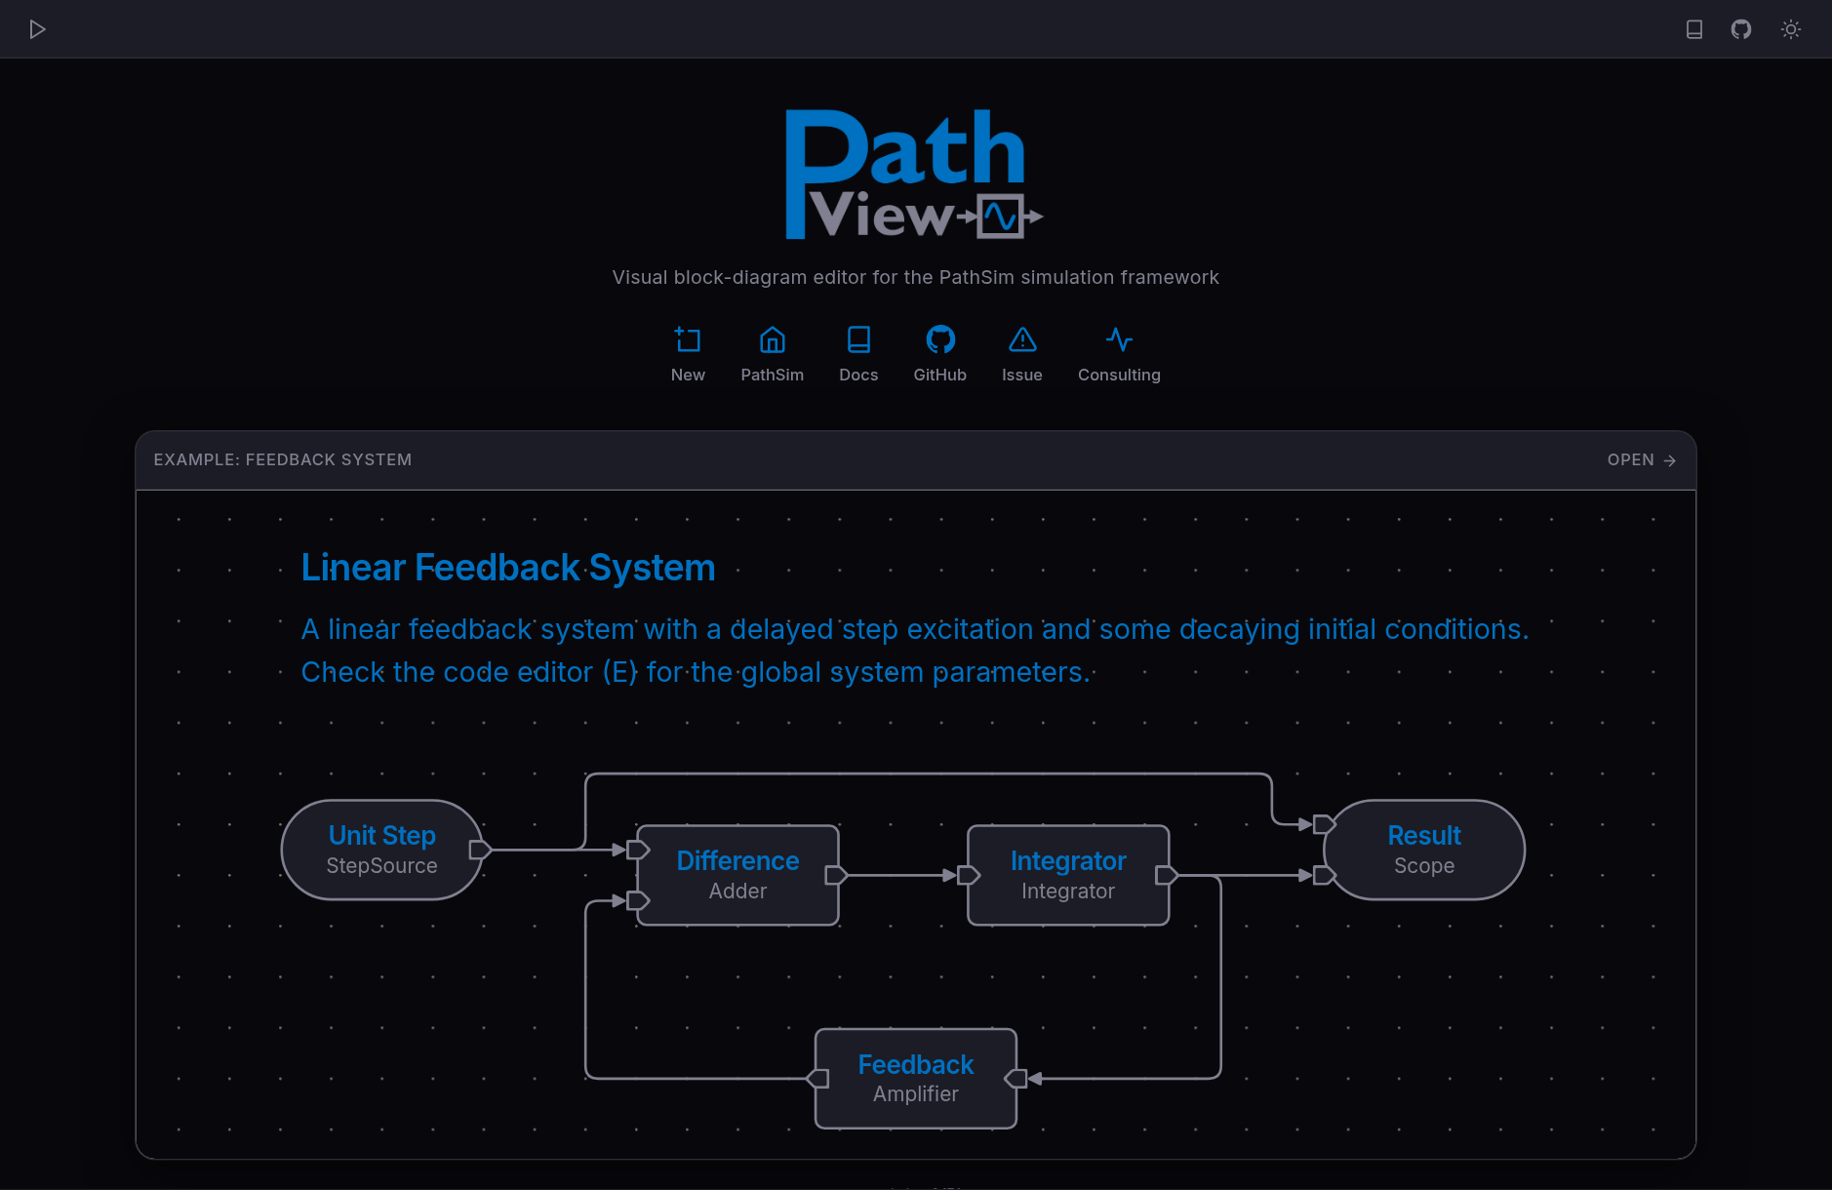
Task: Open the PathSim home icon
Action: click(x=773, y=339)
